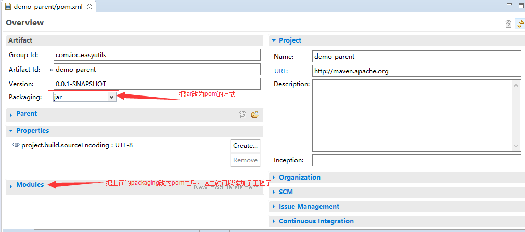Open parent POM folder icon
The image size is (525, 232).
pyautogui.click(x=255, y=115)
